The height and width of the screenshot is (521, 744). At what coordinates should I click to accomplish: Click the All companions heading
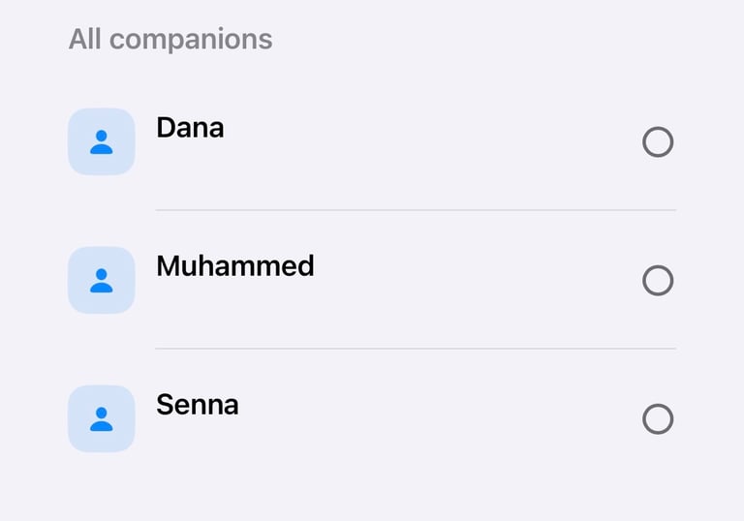pos(170,40)
